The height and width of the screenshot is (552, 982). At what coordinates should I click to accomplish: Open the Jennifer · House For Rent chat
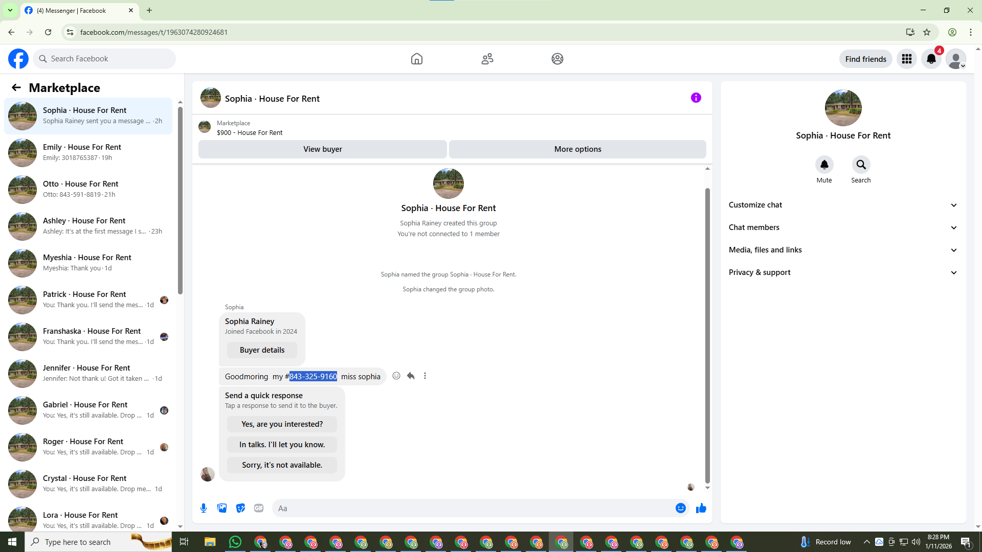[88, 374]
